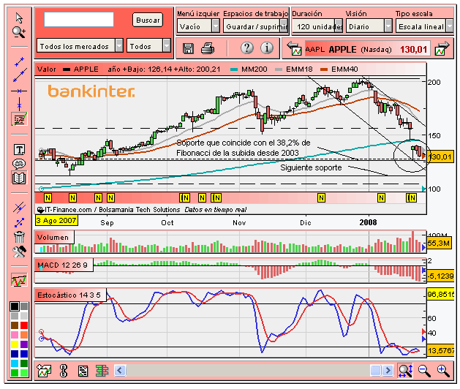
Task: Click the AAPL APPLE (Nasdaq) ticker field
Action: click(368, 49)
